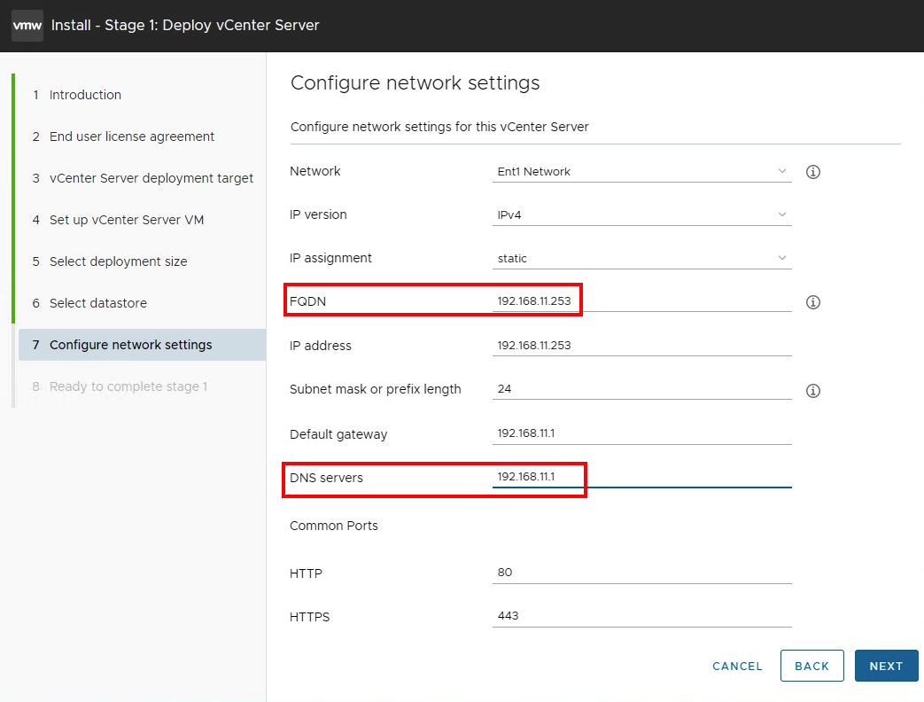The image size is (924, 702).
Task: Focus the FQDN input field
Action: [x=641, y=301]
